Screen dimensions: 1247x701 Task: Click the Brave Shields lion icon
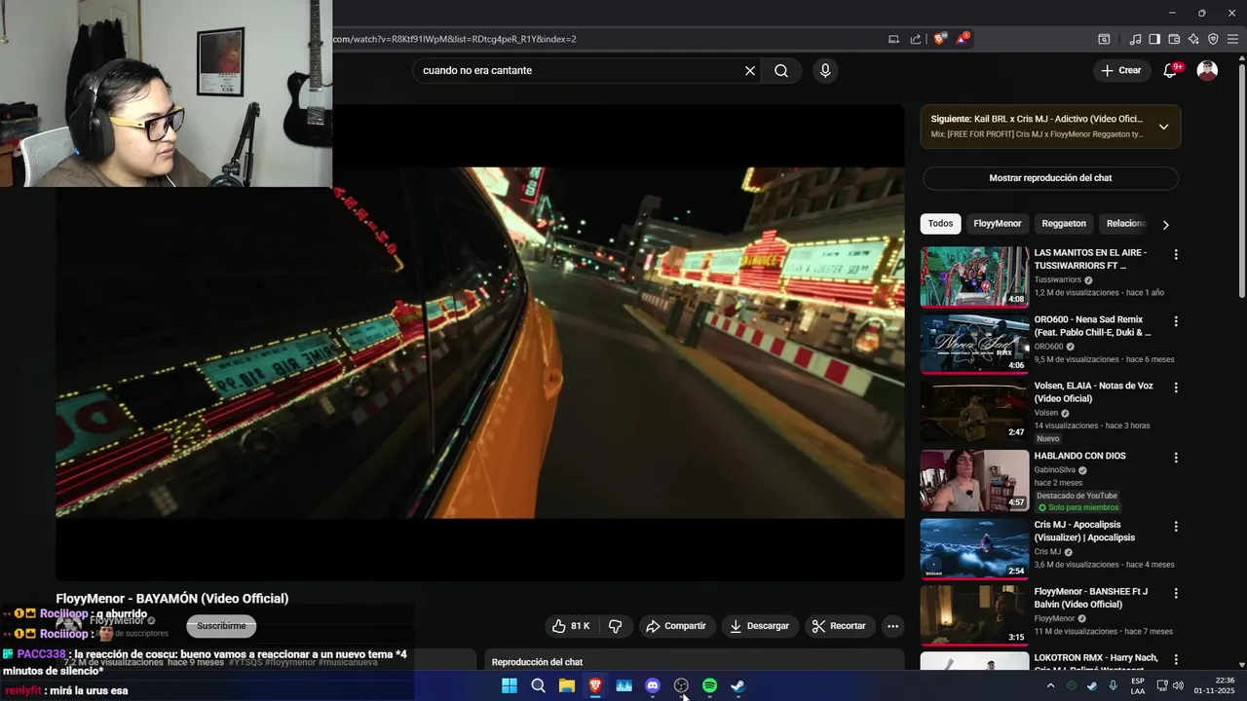(x=939, y=39)
